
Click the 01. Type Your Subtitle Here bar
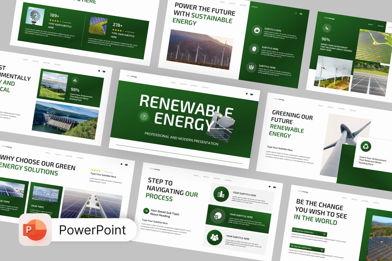(309, 232)
